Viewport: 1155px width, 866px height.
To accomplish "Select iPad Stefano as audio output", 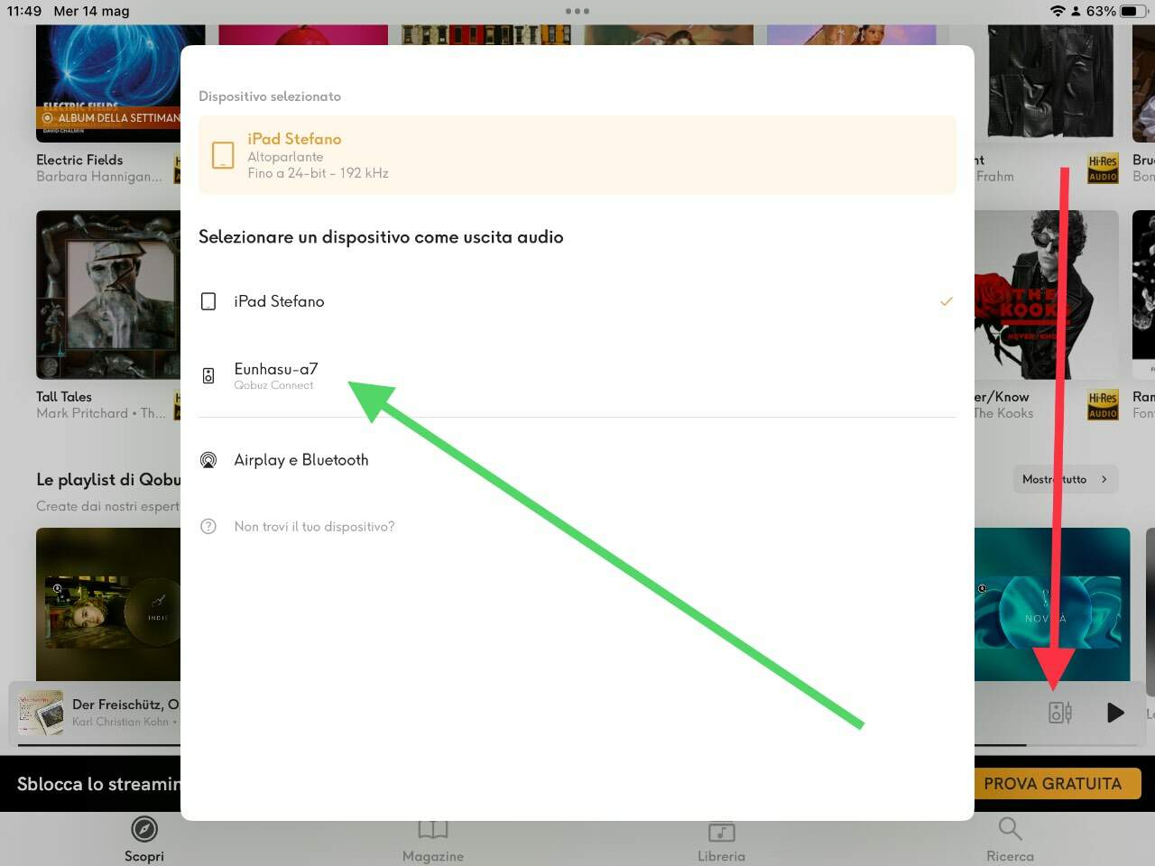I will [577, 301].
